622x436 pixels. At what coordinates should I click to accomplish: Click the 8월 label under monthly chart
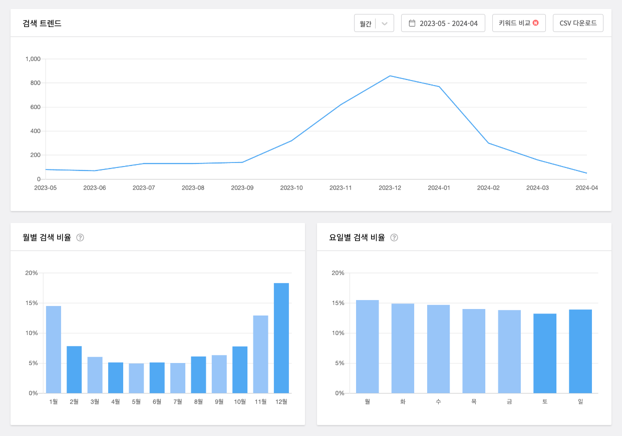(198, 401)
